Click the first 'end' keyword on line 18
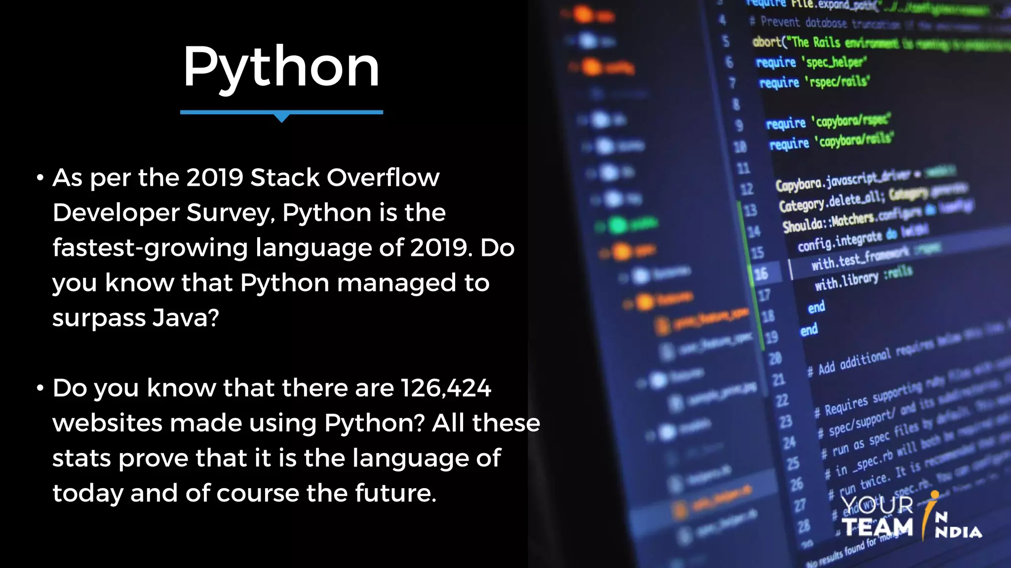Image resolution: width=1011 pixels, height=568 pixels. point(816,308)
